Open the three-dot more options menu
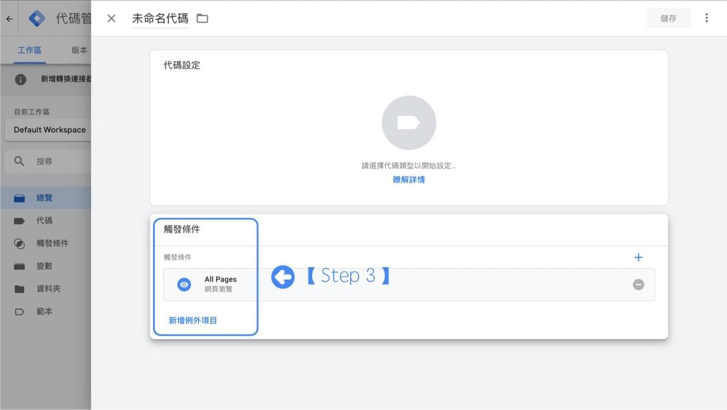 706,18
